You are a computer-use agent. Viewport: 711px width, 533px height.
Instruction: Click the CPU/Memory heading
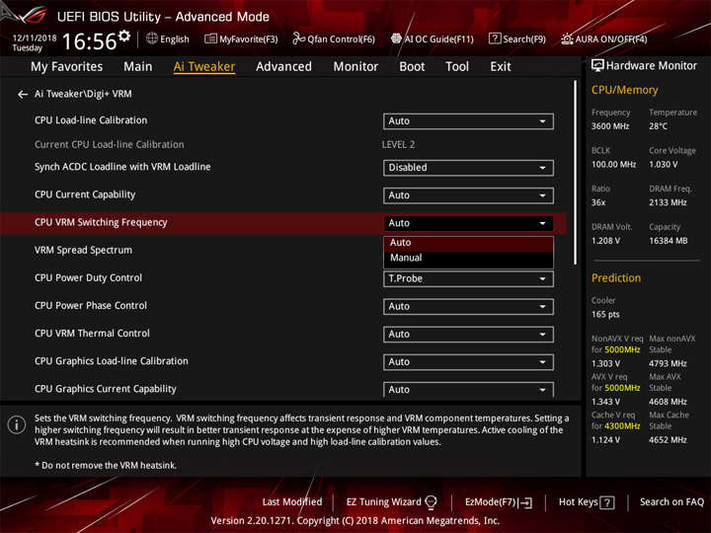(624, 90)
